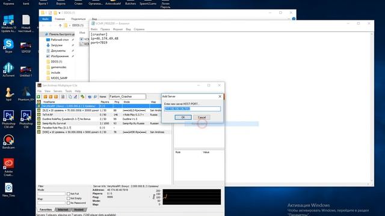Open Notepad's Справка menu
Screen dimensions: 385x216
pos(139,29)
